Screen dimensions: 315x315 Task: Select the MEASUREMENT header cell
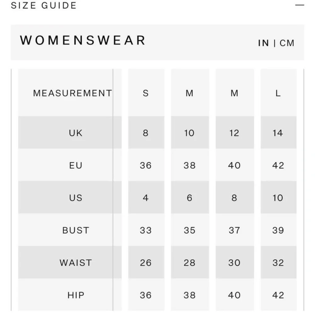click(x=72, y=93)
